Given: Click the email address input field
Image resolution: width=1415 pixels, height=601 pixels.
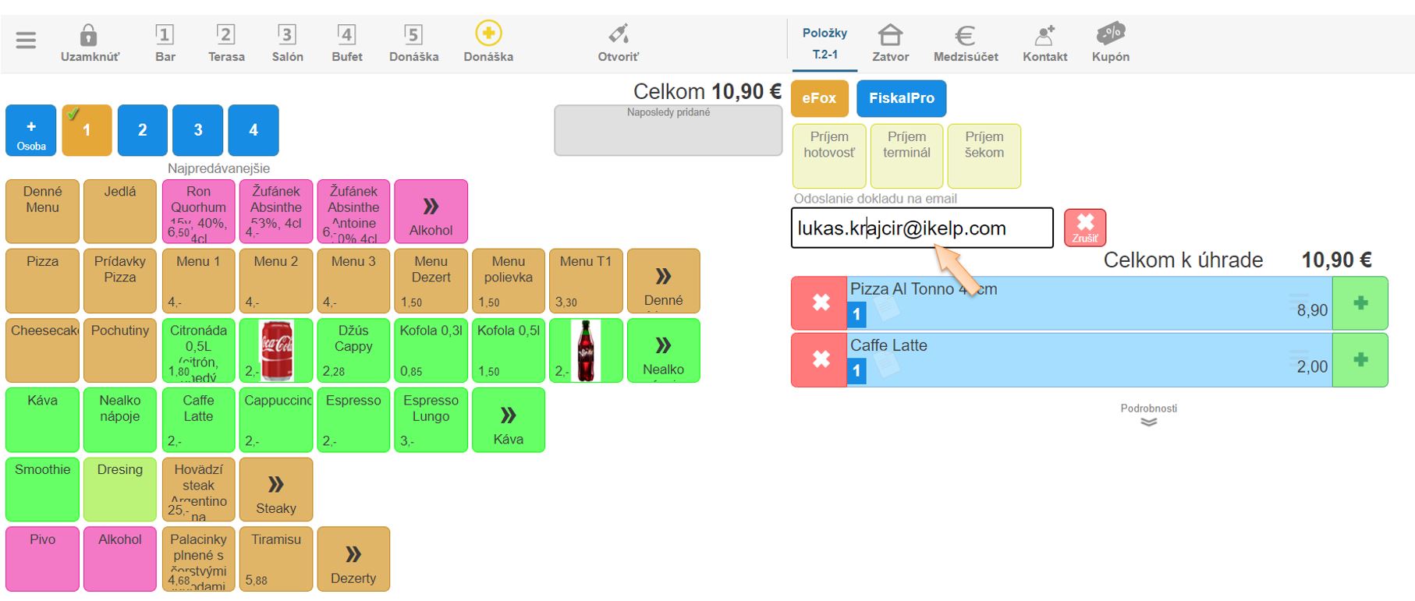Looking at the screenshot, I should 921,228.
